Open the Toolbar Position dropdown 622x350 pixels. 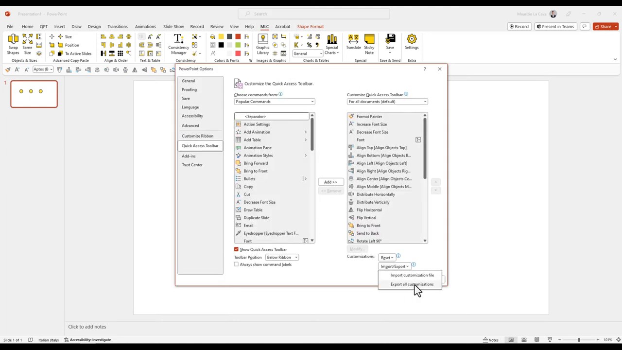(x=282, y=257)
